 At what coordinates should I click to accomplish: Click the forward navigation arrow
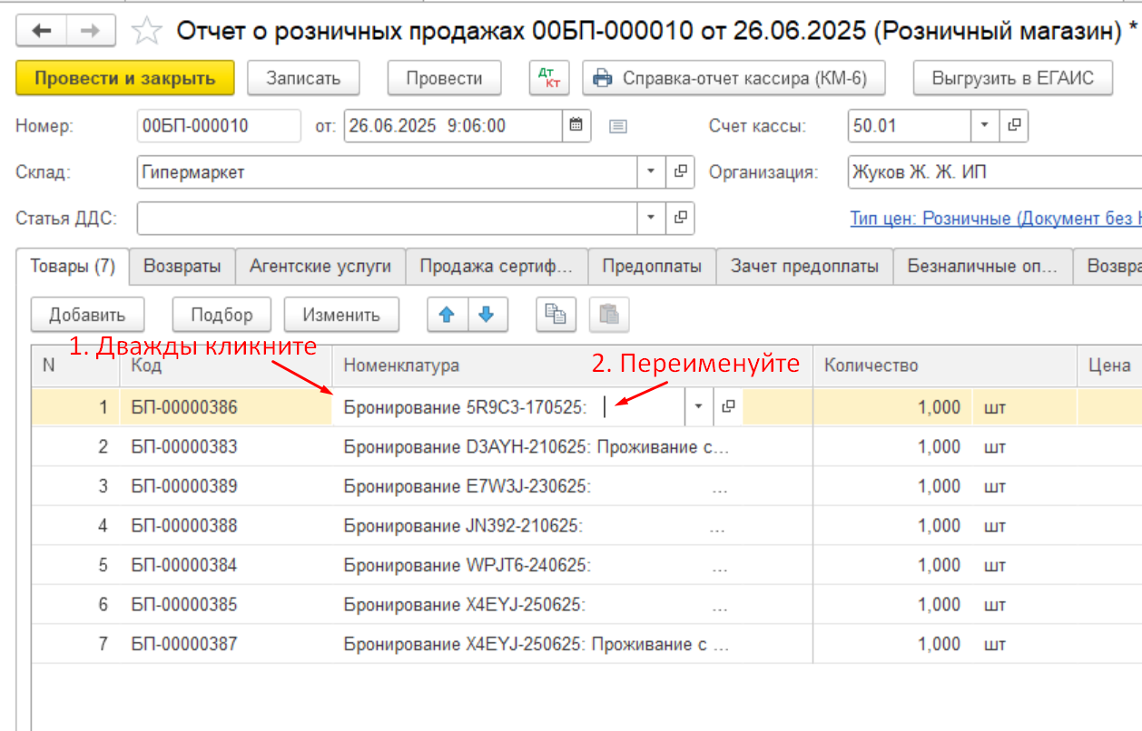(x=90, y=31)
